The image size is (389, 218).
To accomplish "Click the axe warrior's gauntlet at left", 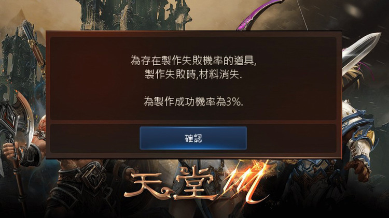I will (x=31, y=154).
